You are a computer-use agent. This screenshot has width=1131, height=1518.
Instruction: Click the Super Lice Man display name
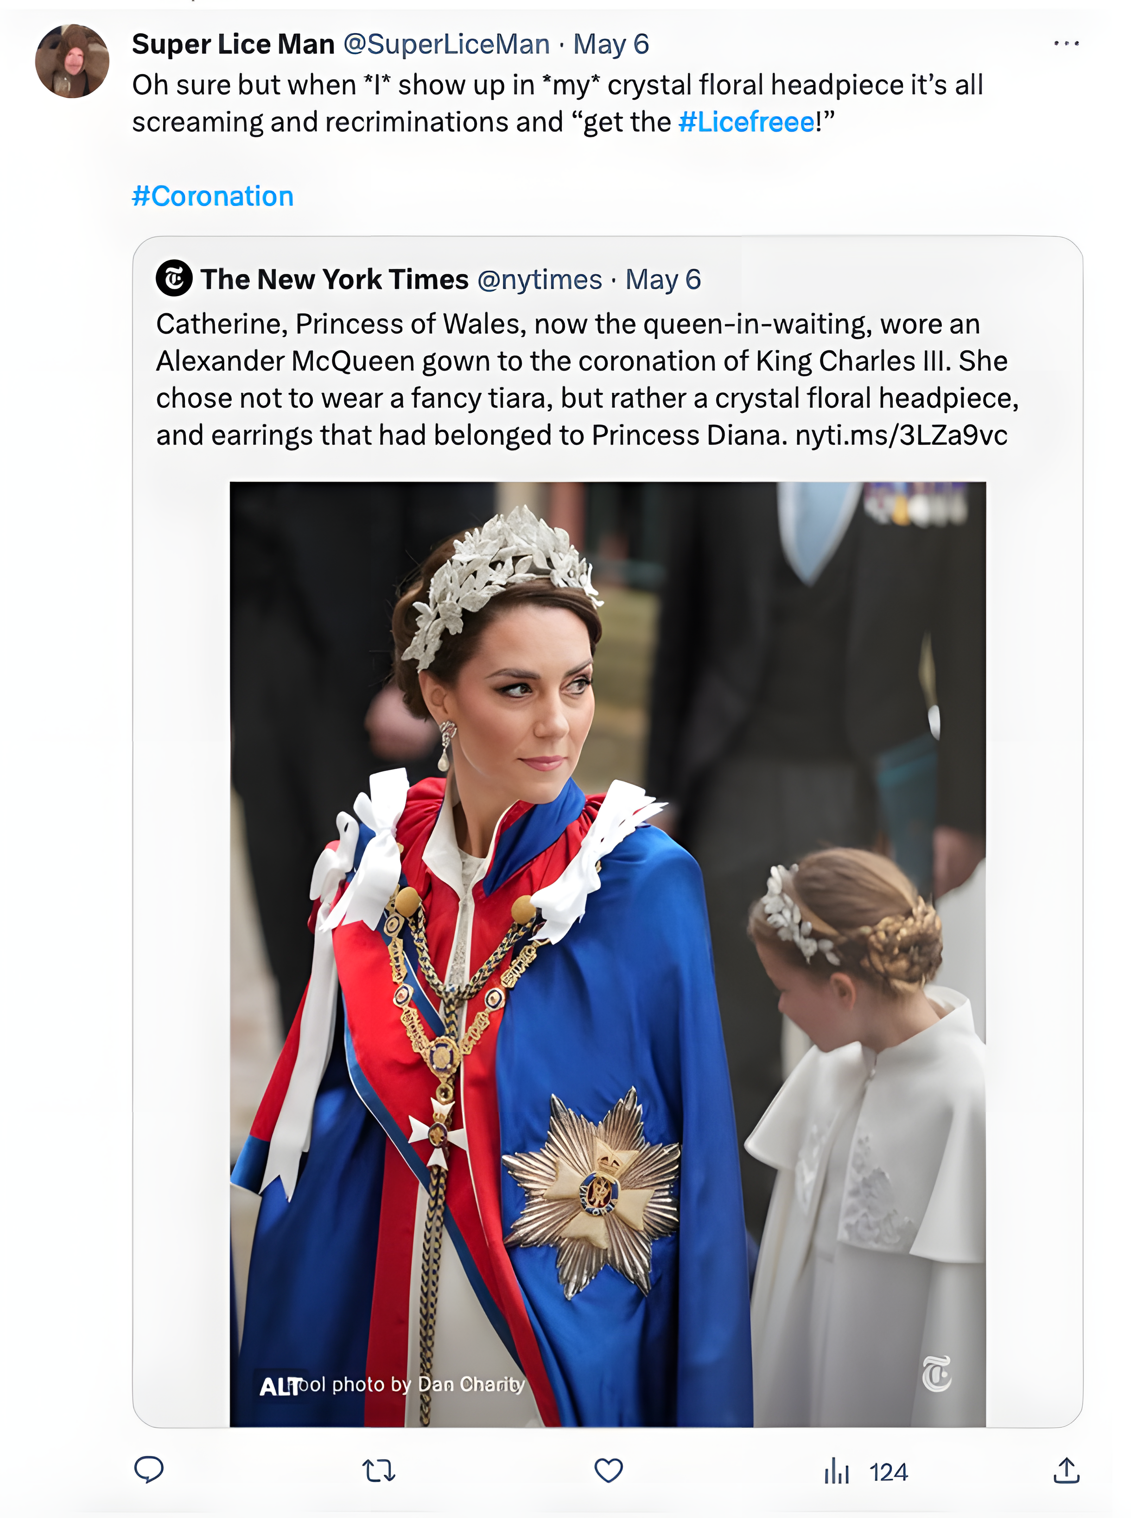tap(233, 44)
